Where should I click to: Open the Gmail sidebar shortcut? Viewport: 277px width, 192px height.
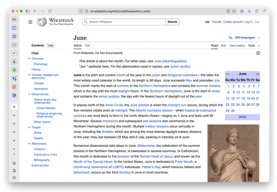[14, 19]
